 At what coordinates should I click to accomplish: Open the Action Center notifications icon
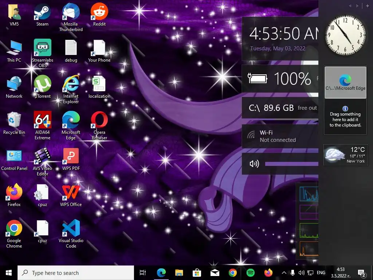(362, 273)
